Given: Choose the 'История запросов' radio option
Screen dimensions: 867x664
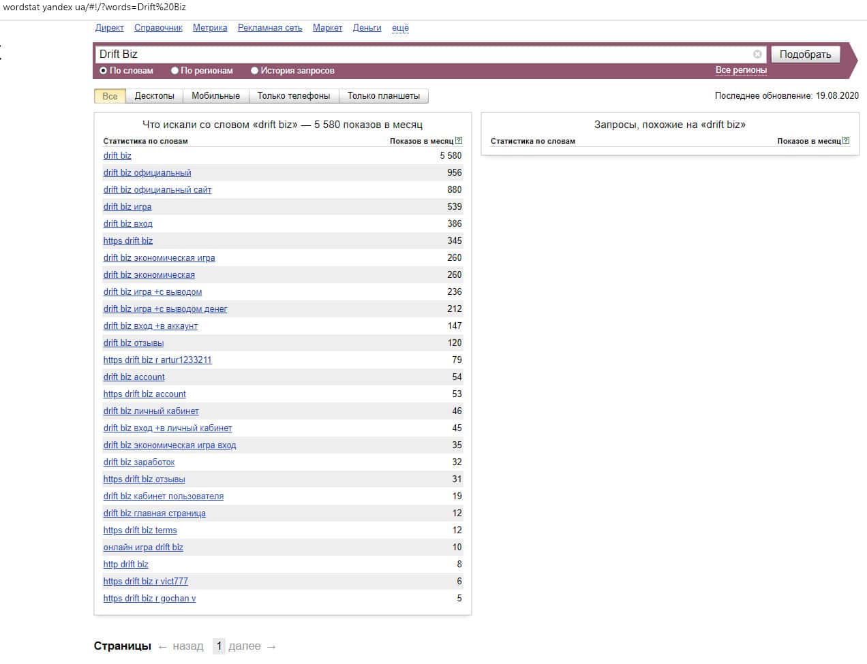Looking at the screenshot, I should (x=254, y=71).
